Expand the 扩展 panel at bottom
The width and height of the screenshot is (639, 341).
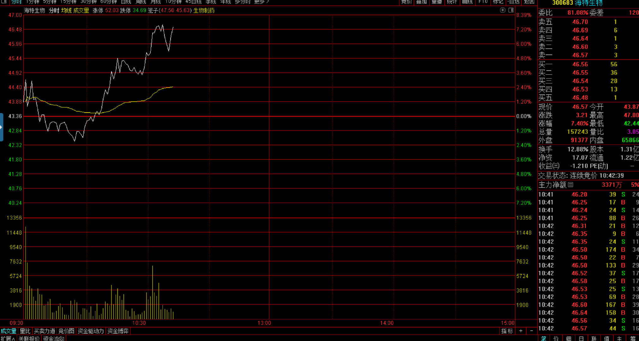(8, 338)
